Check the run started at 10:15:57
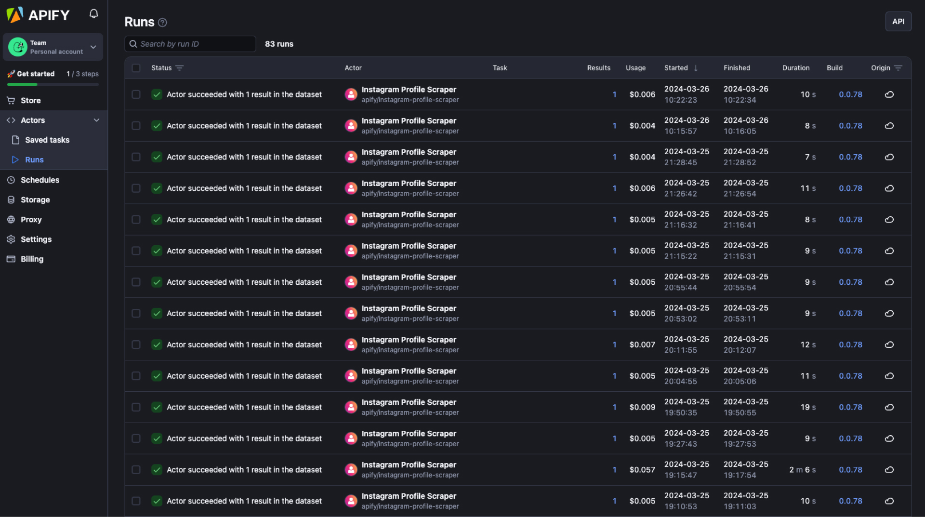Screen dimensions: 925x517 coord(136,126)
